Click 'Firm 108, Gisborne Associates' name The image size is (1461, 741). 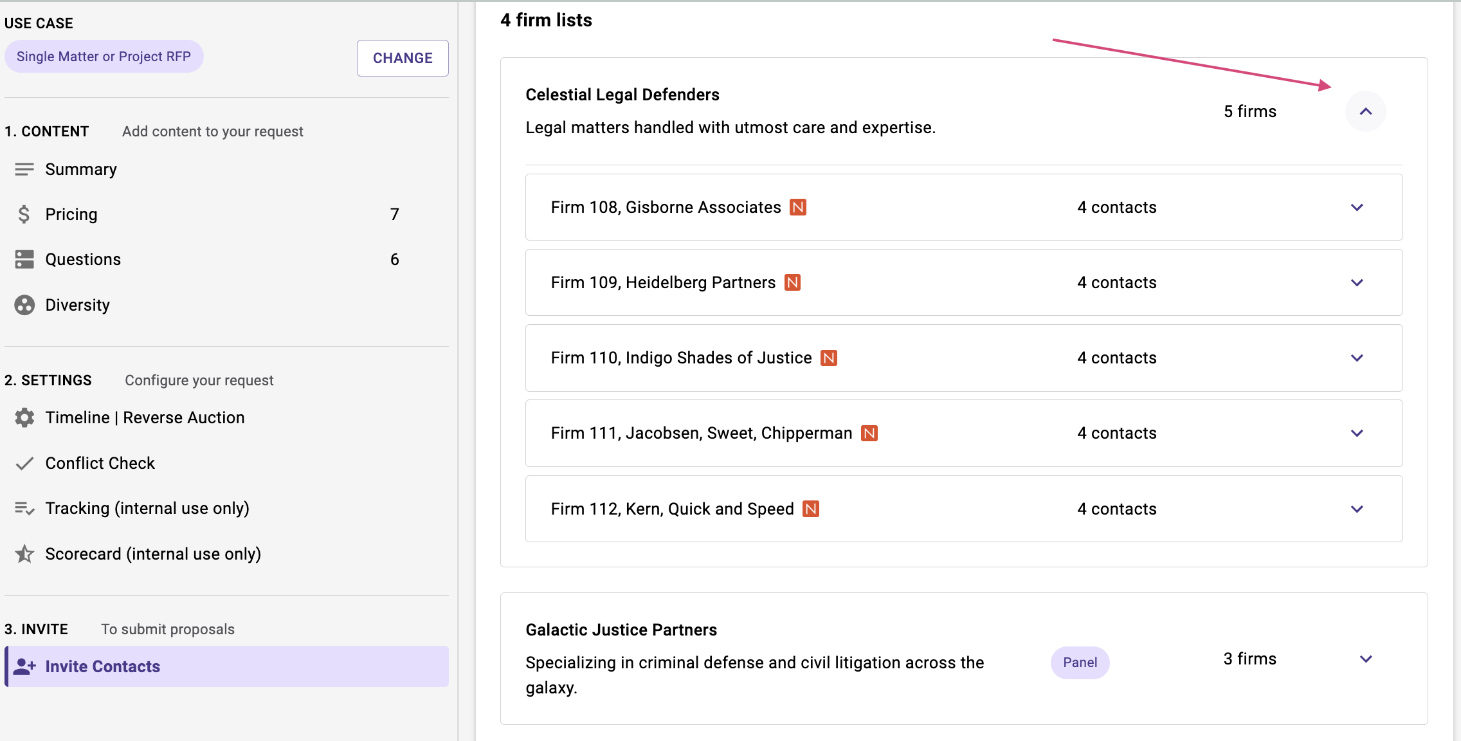[x=666, y=207]
